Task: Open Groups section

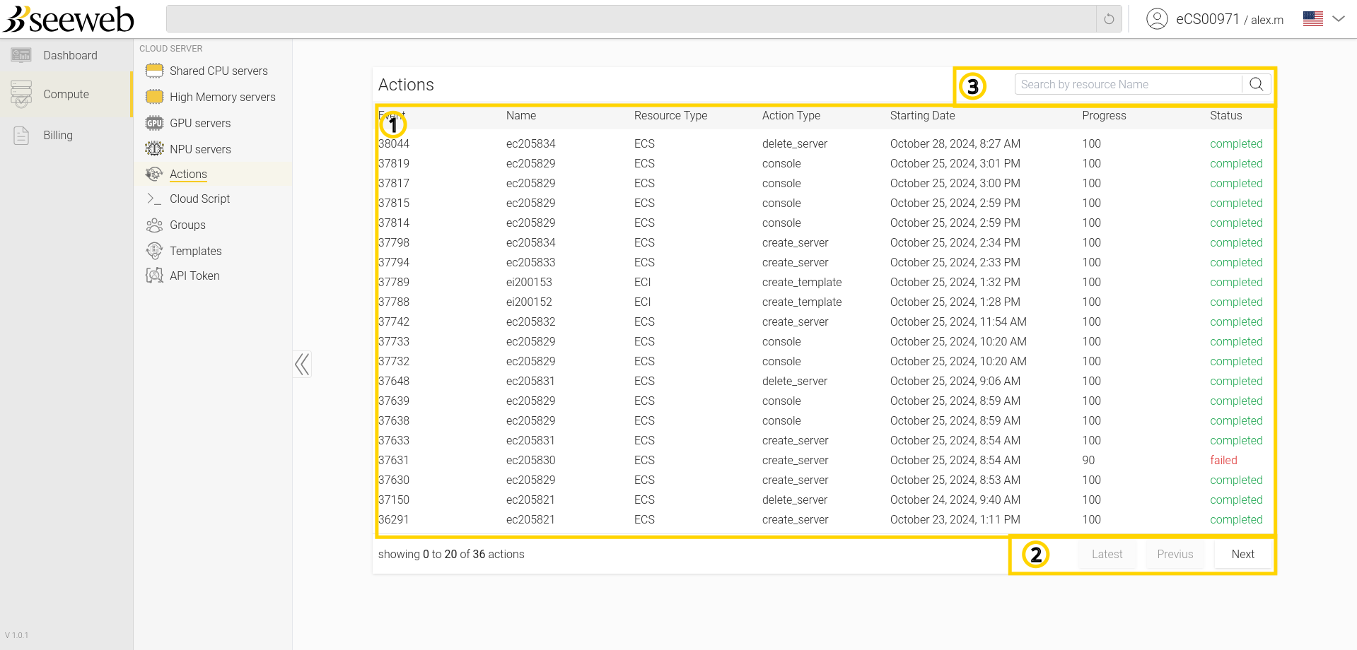Action: 187,225
